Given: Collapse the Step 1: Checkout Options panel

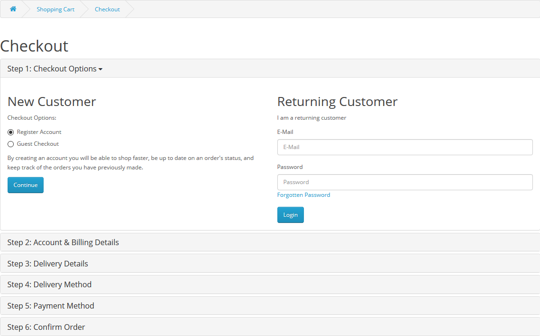Looking at the screenshot, I should click(x=55, y=69).
